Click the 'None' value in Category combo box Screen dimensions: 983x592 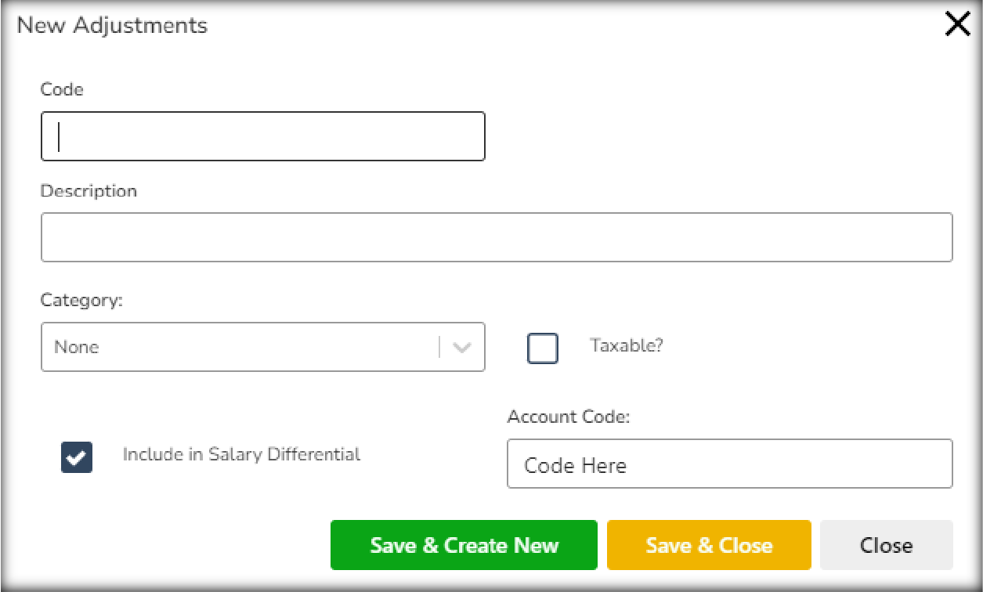(77, 347)
